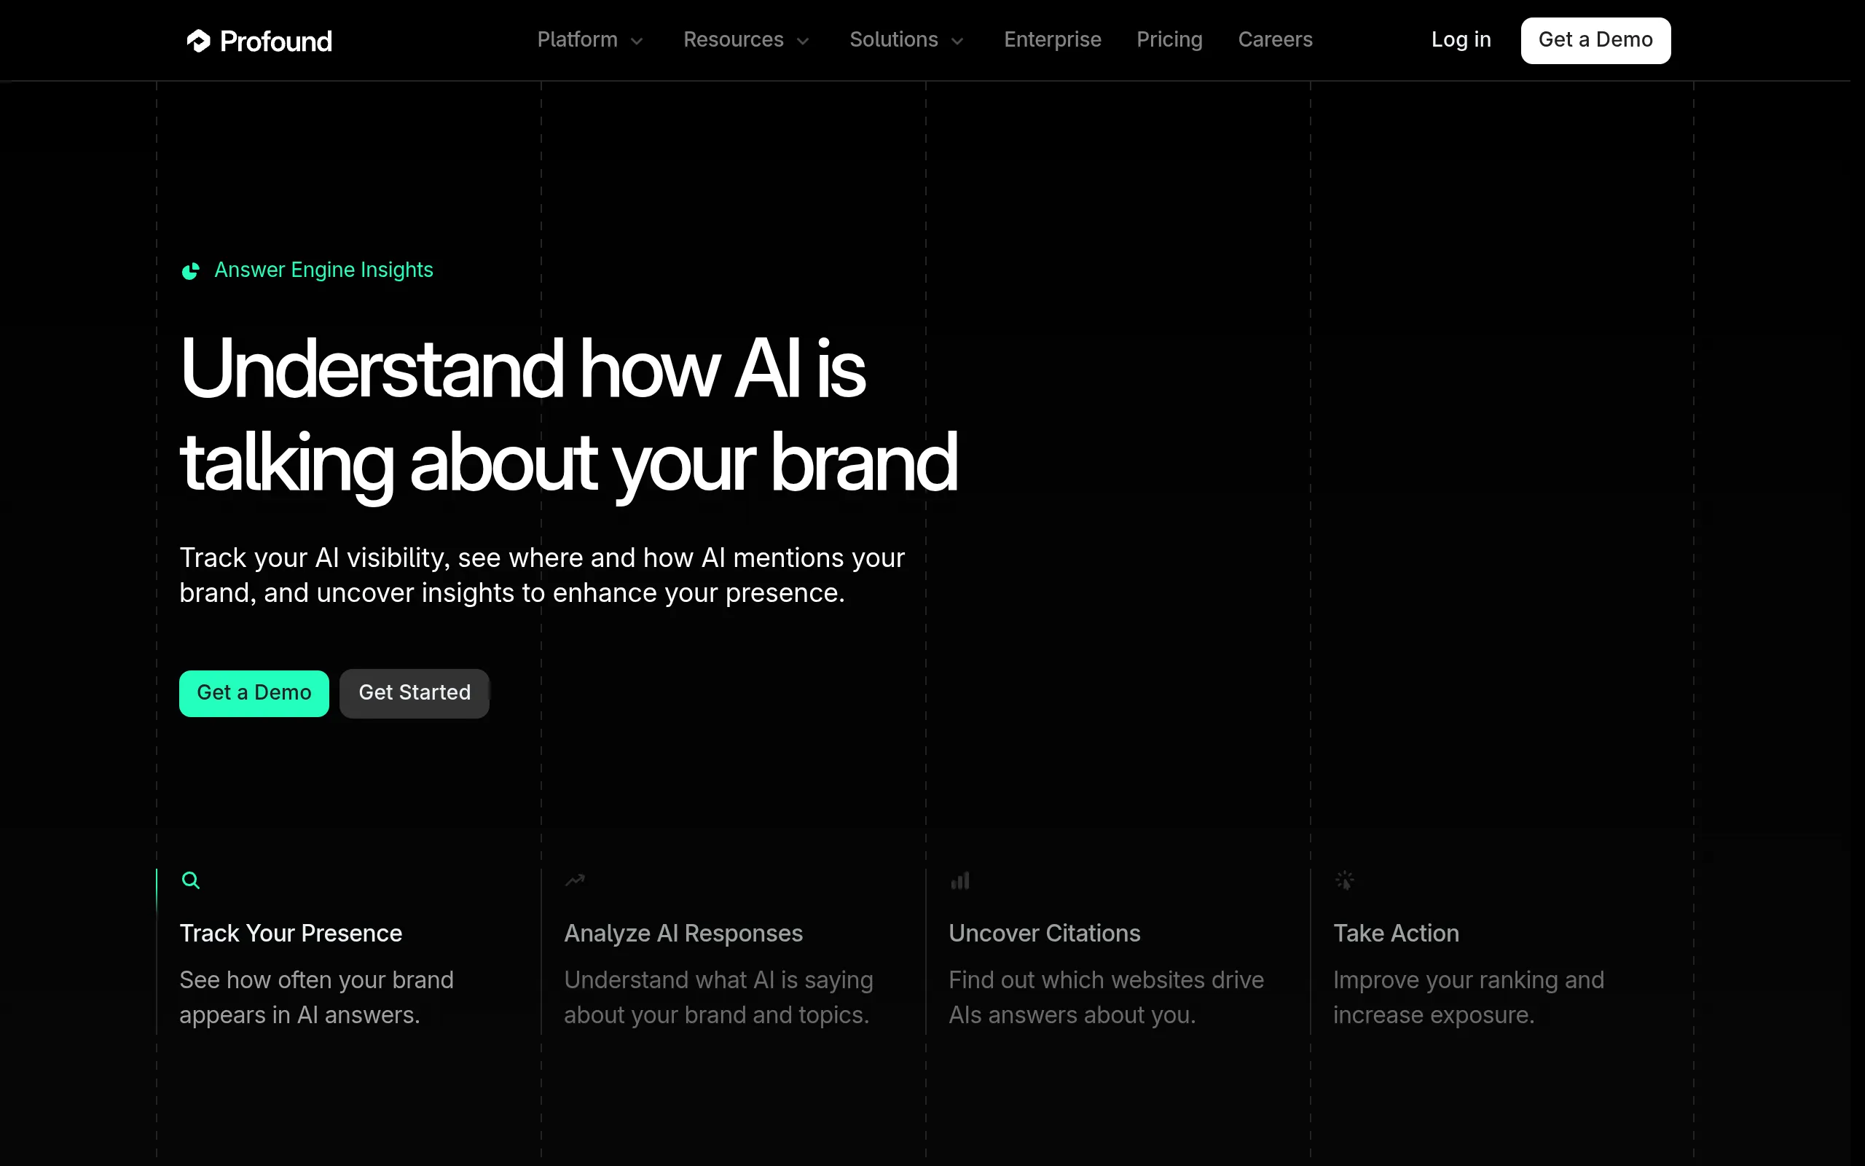Click text "Understand what AI is saying"
Image resolution: width=1865 pixels, height=1166 pixels.
(718, 980)
